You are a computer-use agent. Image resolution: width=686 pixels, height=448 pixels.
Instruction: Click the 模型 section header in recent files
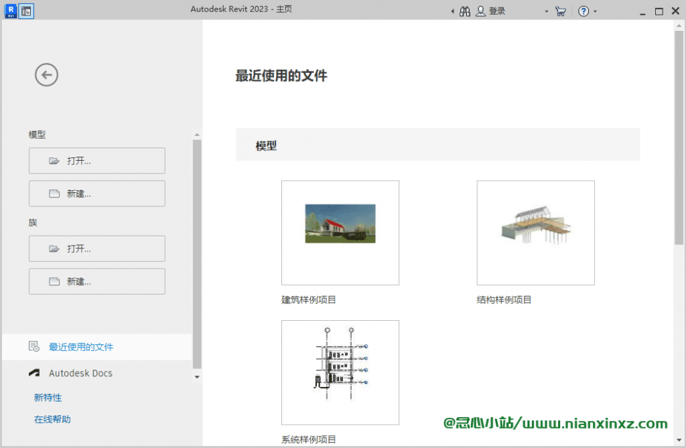pos(438,145)
